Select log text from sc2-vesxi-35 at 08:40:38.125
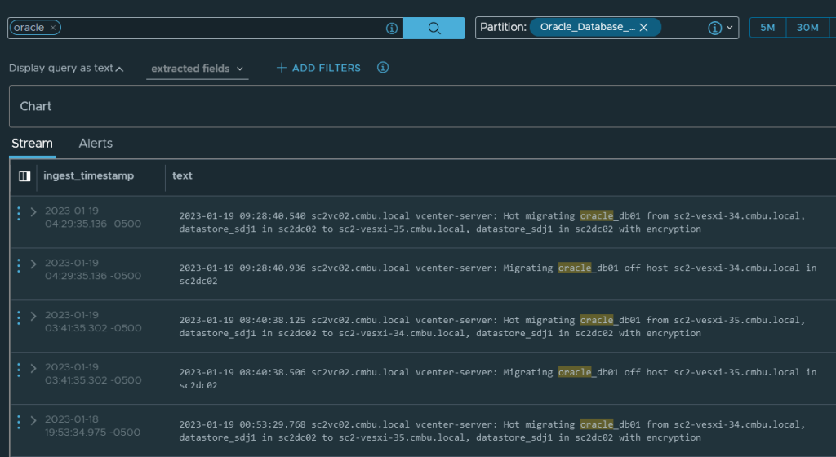Viewport: 836px width, 457px height. 492,326
